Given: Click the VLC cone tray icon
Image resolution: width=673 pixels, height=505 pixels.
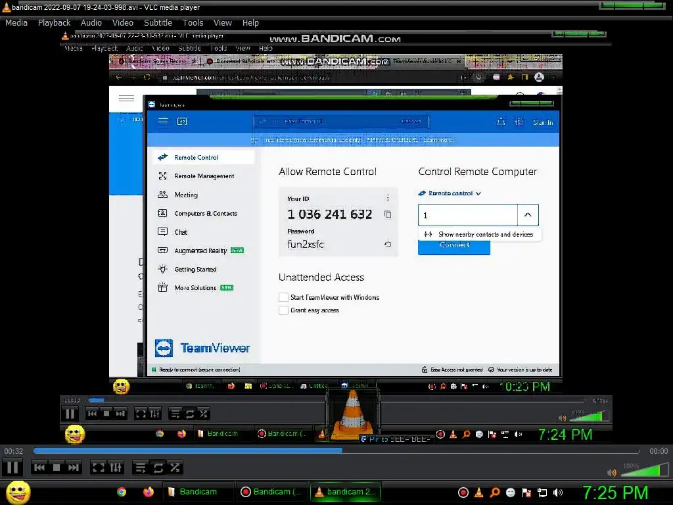Looking at the screenshot, I should pyautogui.click(x=479, y=493).
